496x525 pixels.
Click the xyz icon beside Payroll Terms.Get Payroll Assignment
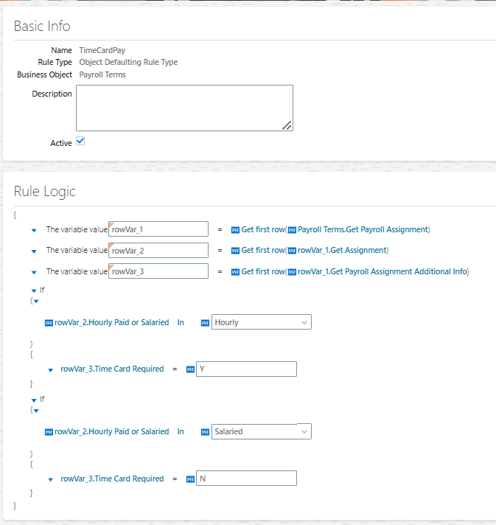(292, 230)
